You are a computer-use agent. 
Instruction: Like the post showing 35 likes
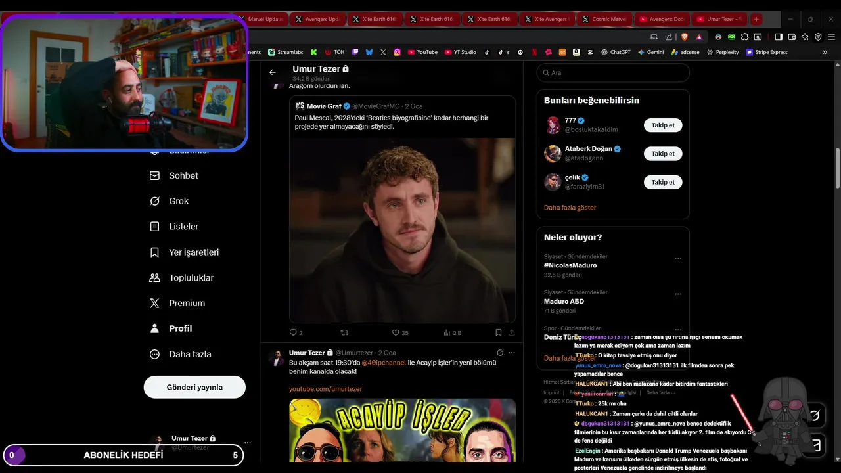pos(400,332)
